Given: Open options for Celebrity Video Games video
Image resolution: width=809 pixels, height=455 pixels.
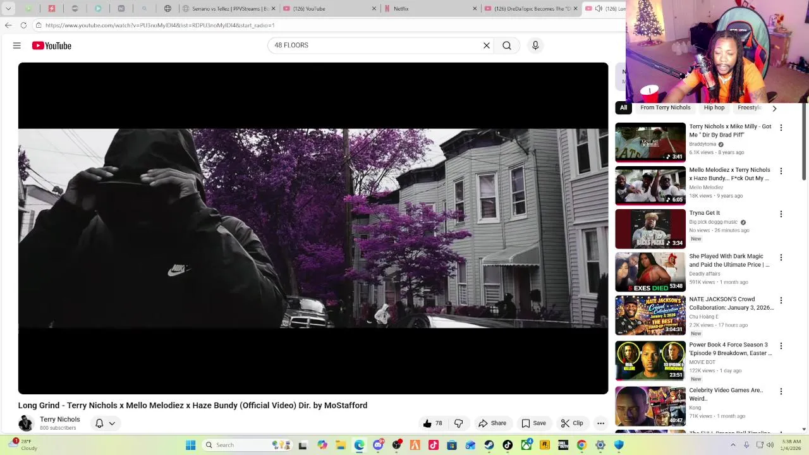Looking at the screenshot, I should coord(781,391).
